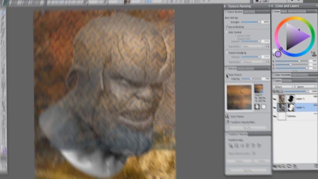Toggle the Clone Color stamp icon
This screenshot has height=179, width=318.
[314, 54]
